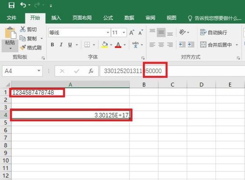Apply the yellow fill color bucket

pyautogui.click(x=105, y=45)
